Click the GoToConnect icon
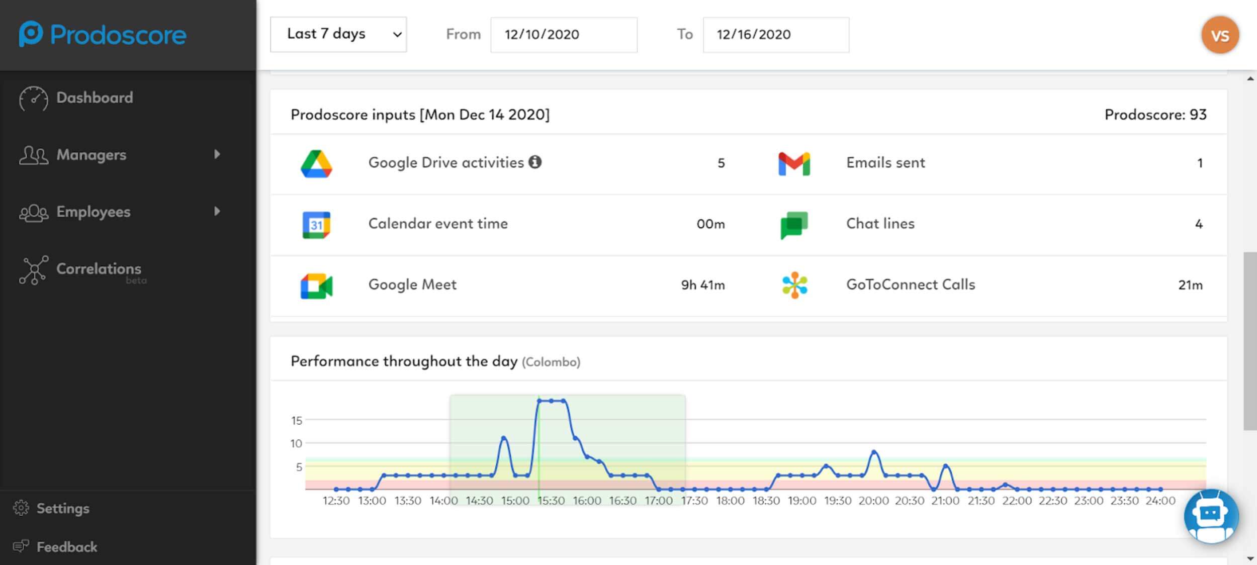Screen dimensions: 1257x565 pyautogui.click(x=794, y=285)
